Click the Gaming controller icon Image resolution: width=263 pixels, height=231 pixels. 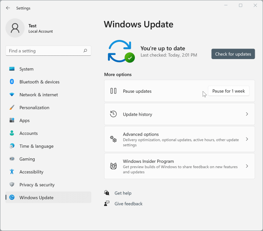tap(12, 159)
